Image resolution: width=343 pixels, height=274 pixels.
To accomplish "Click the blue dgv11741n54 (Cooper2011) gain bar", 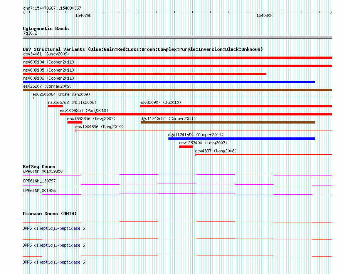I will (242, 139).
